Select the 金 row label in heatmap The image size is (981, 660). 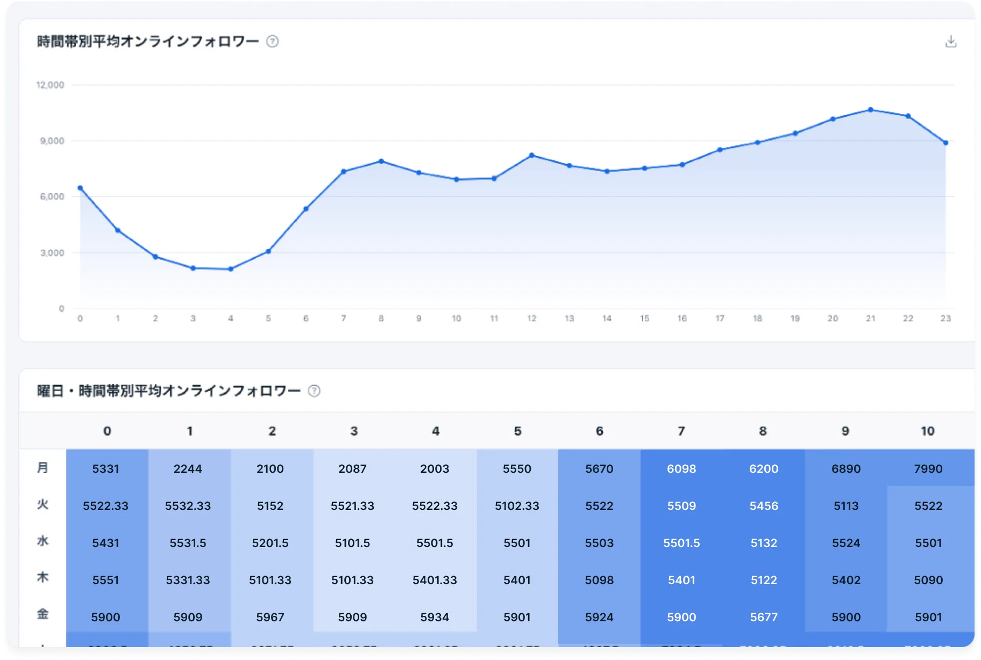tap(42, 614)
